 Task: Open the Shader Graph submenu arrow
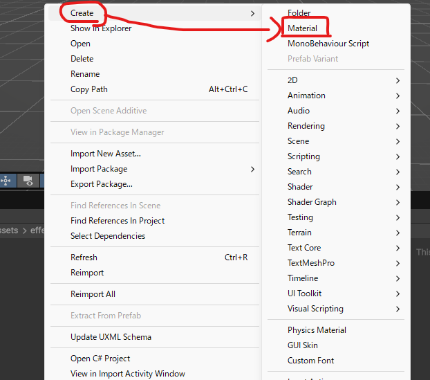(x=398, y=202)
